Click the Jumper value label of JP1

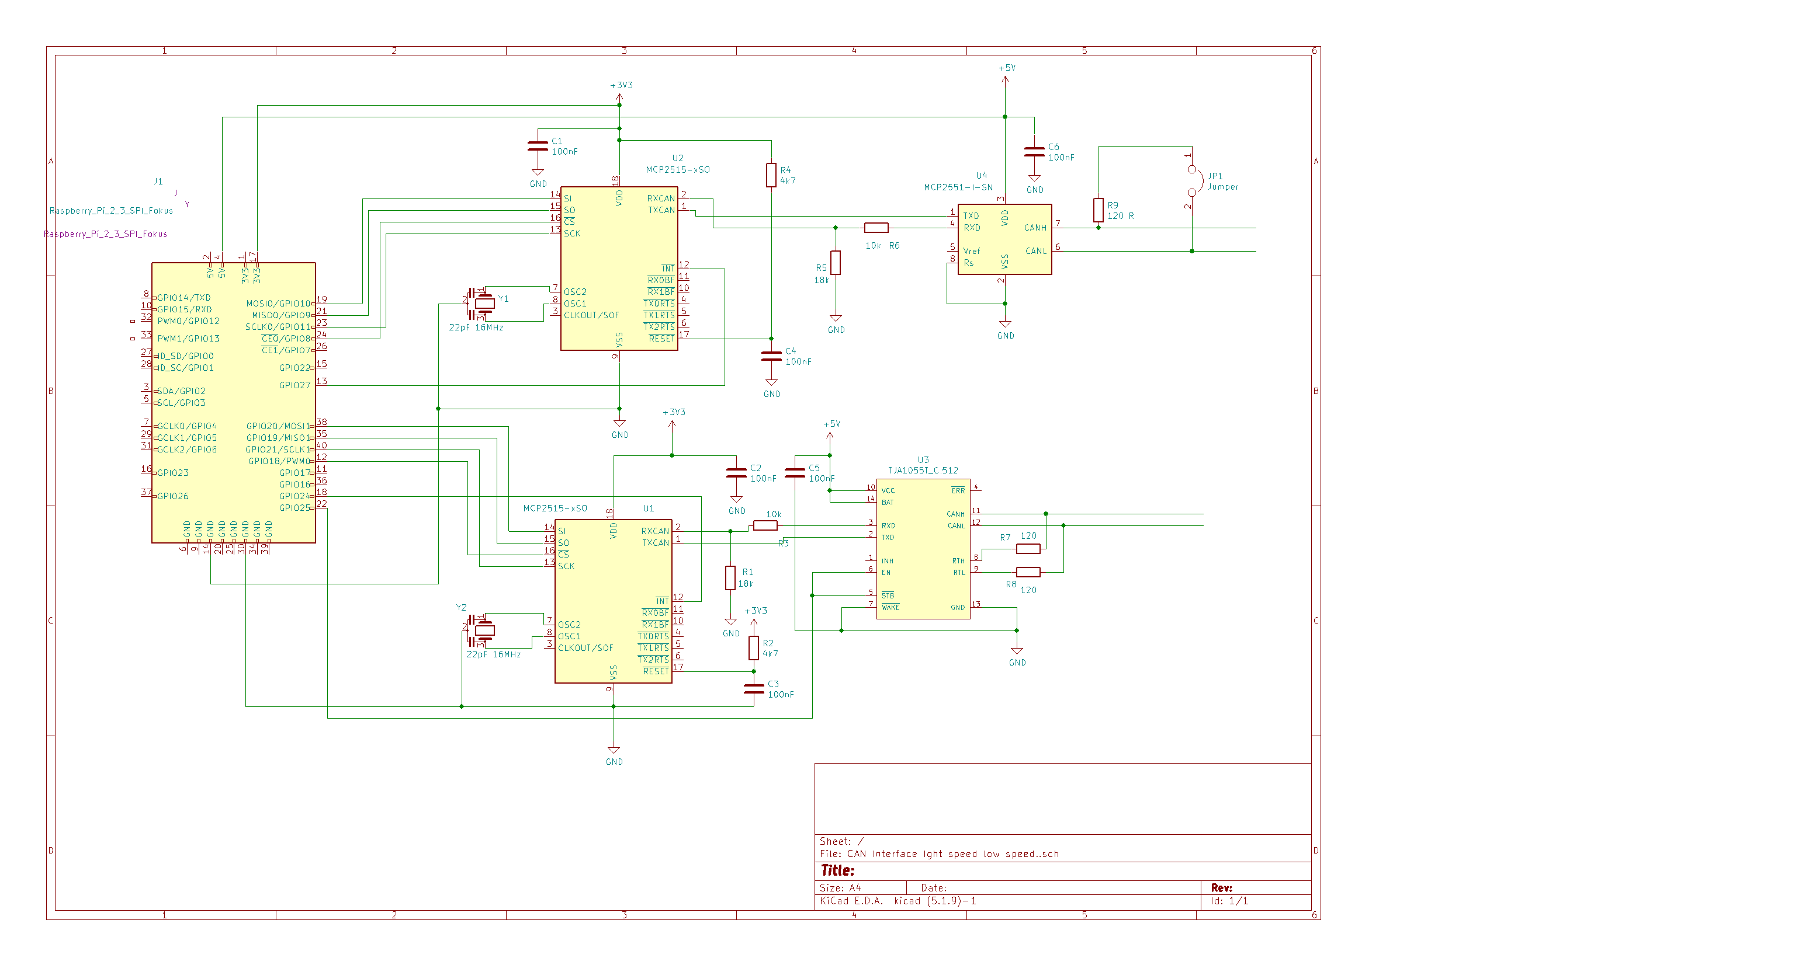click(x=1223, y=187)
